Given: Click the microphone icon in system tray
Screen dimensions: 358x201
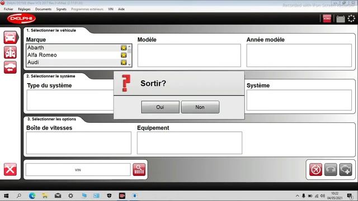Looking at the screenshot, I should point(303,196).
